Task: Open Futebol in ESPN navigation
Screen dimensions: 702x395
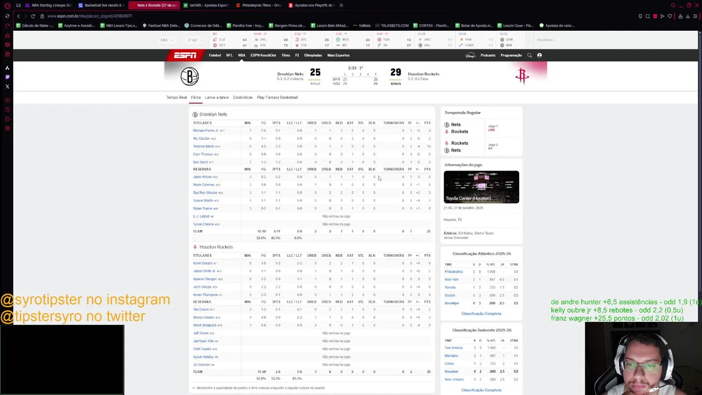Action: click(215, 55)
